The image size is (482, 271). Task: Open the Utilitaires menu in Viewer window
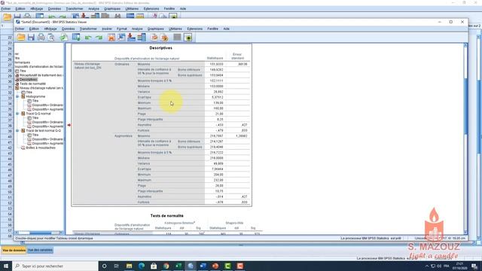coord(175,29)
